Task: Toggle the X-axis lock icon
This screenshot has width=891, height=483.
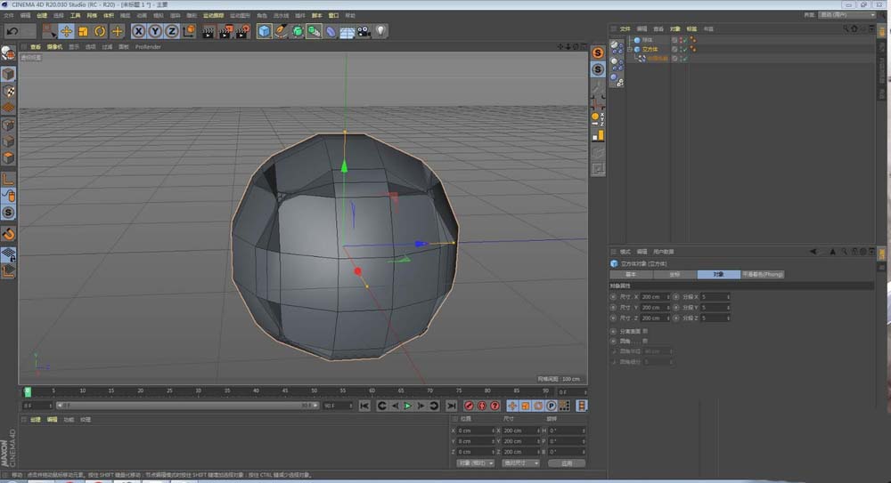Action: pyautogui.click(x=139, y=31)
